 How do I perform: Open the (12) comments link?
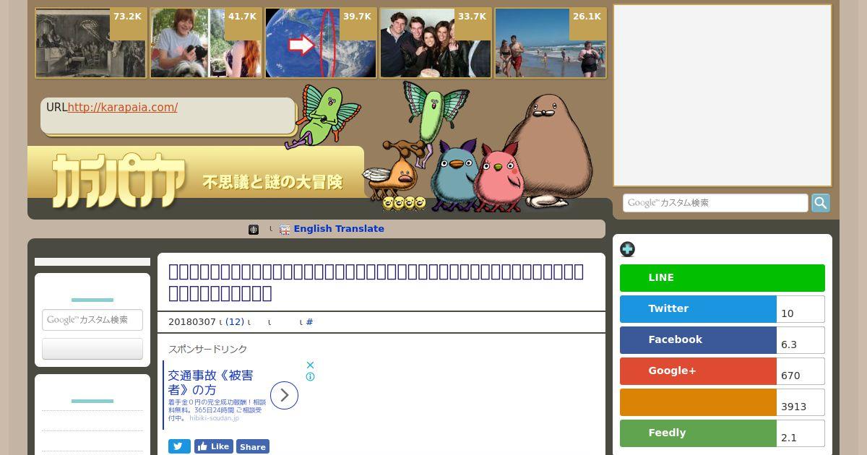tap(235, 322)
